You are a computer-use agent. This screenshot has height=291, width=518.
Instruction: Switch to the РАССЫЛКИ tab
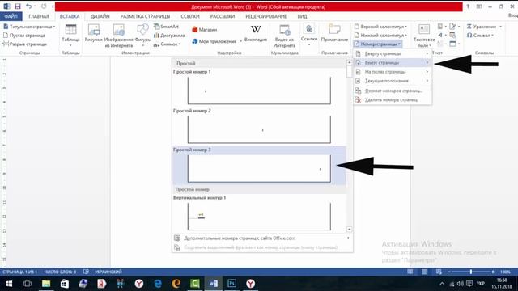pos(223,16)
